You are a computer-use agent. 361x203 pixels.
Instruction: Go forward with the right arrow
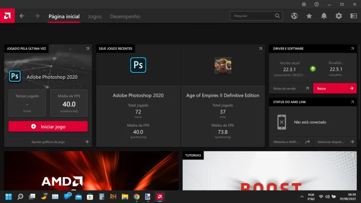tap(37, 16)
